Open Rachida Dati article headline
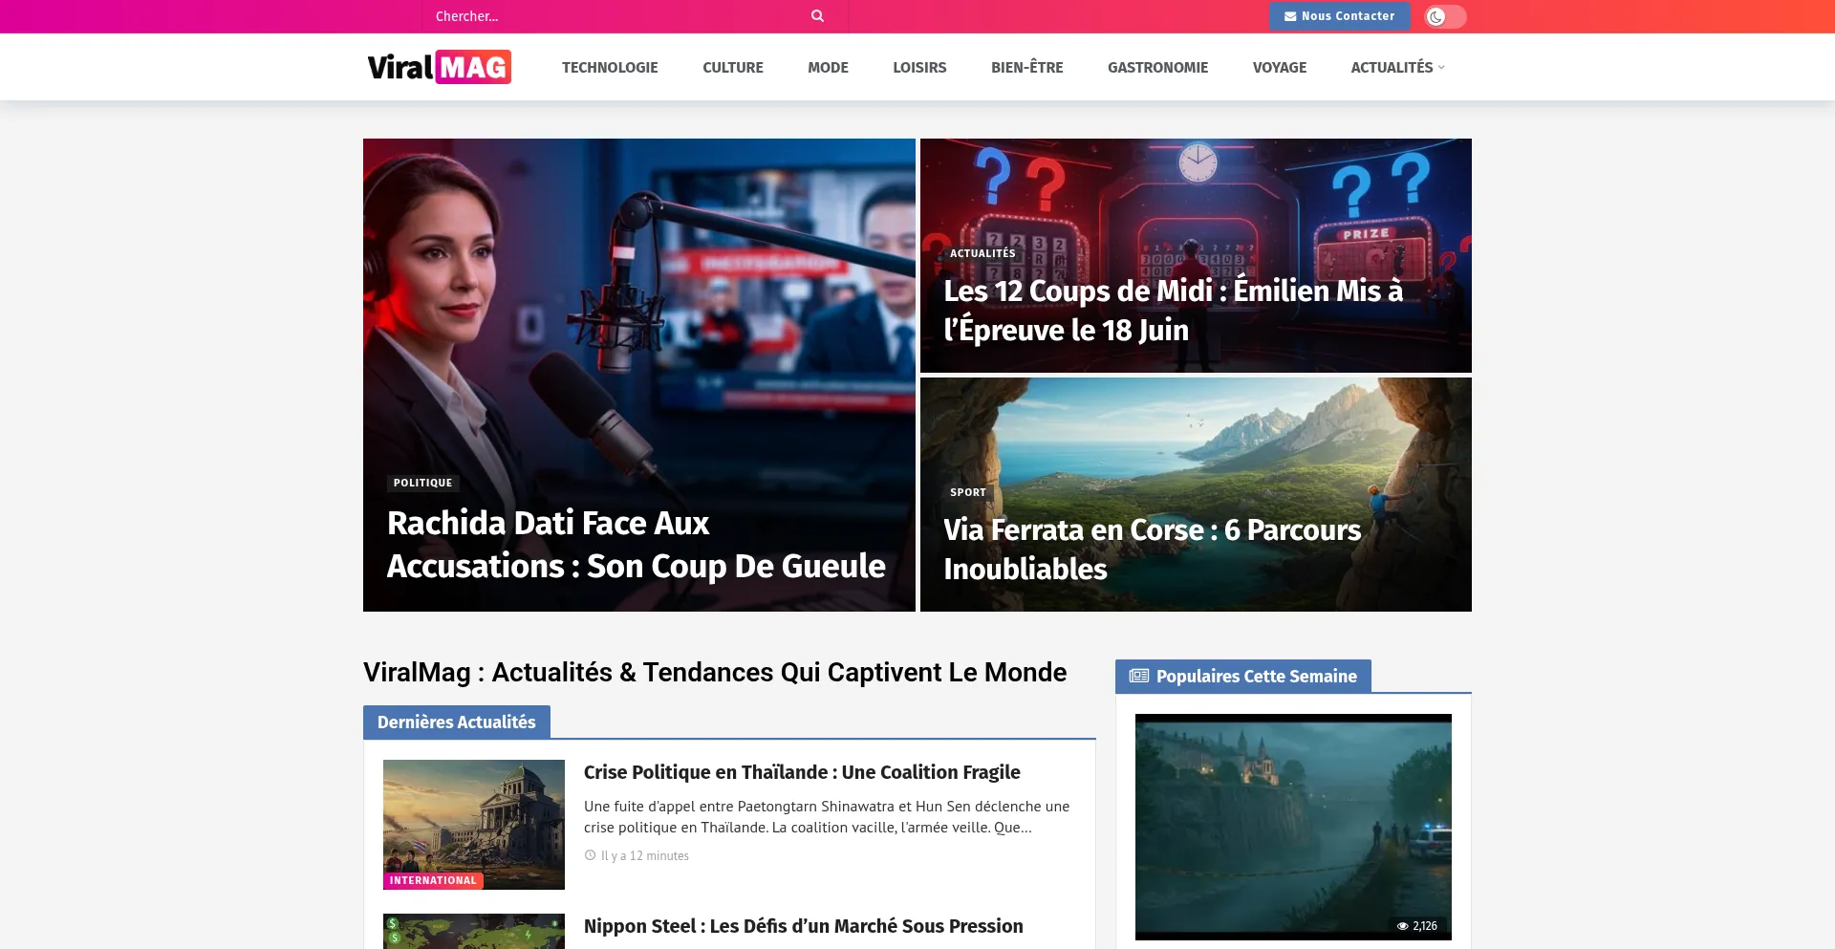1835x949 pixels. pos(636,545)
